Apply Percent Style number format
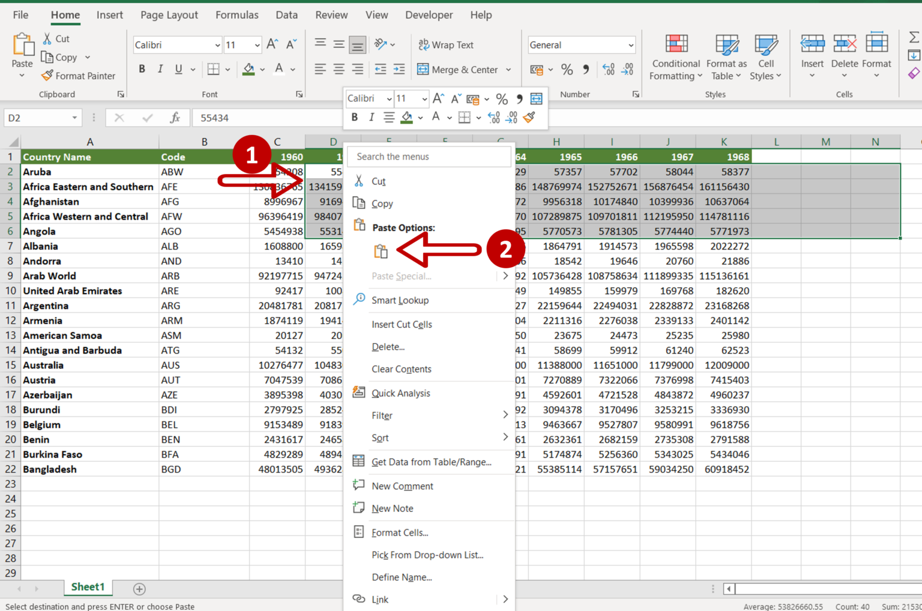 [x=567, y=69]
